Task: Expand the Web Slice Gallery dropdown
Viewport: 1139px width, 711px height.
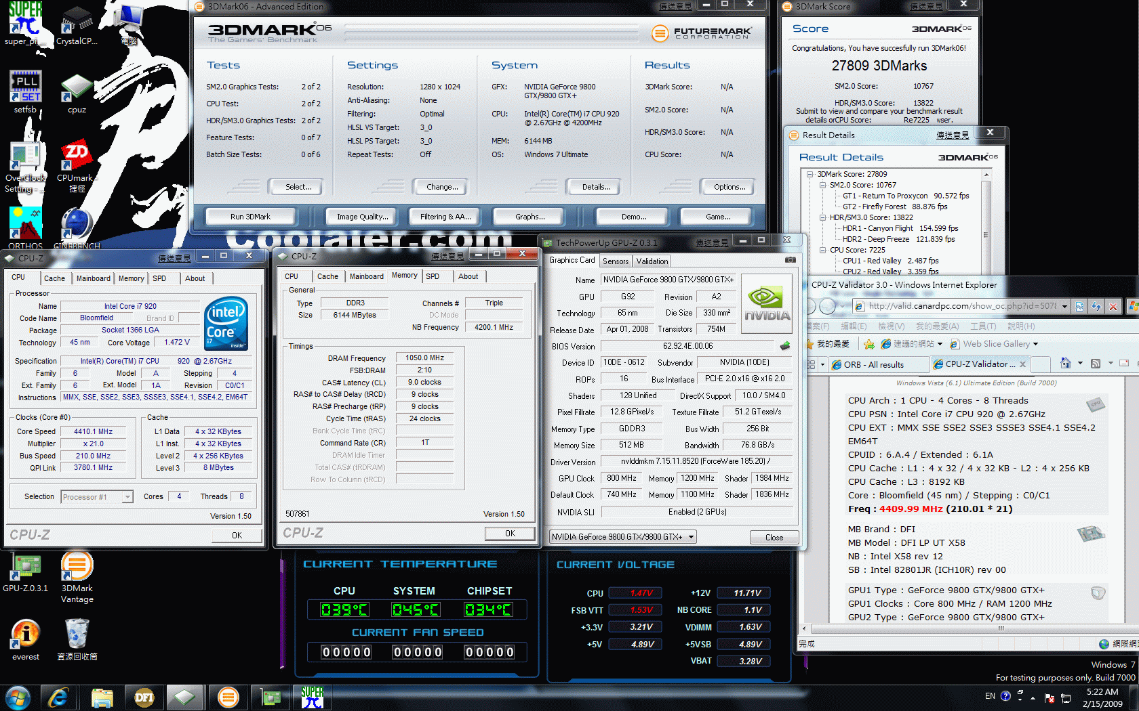Action: tap(1036, 344)
